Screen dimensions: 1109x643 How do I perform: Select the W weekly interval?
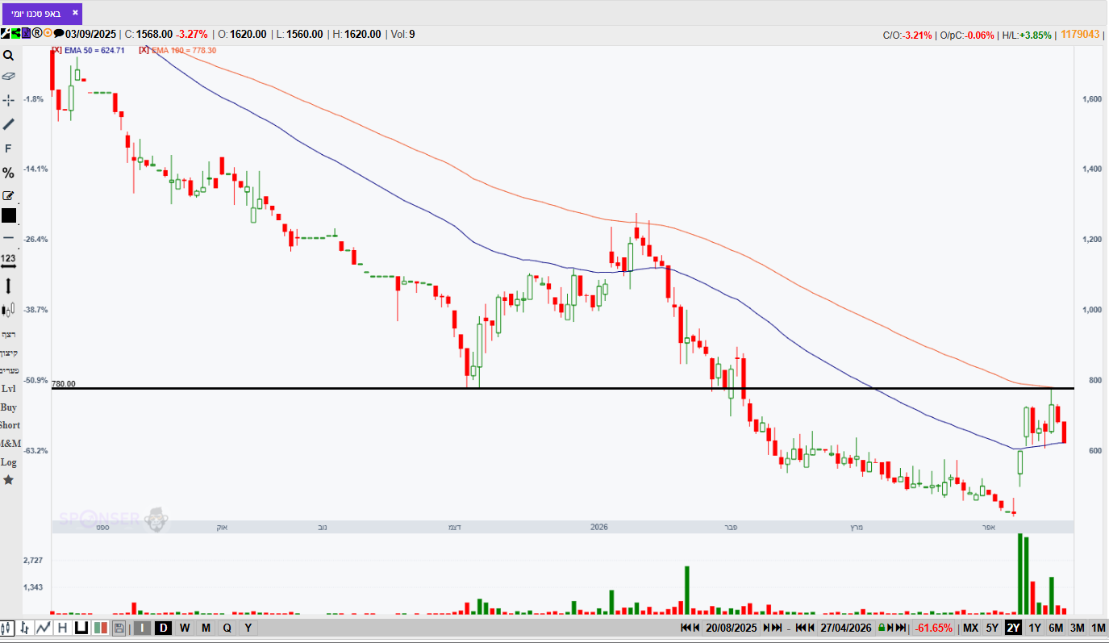point(185,628)
